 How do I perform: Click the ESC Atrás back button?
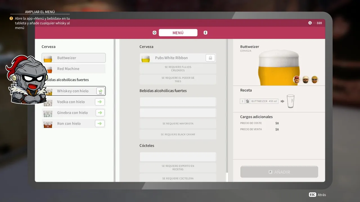pos(318,195)
